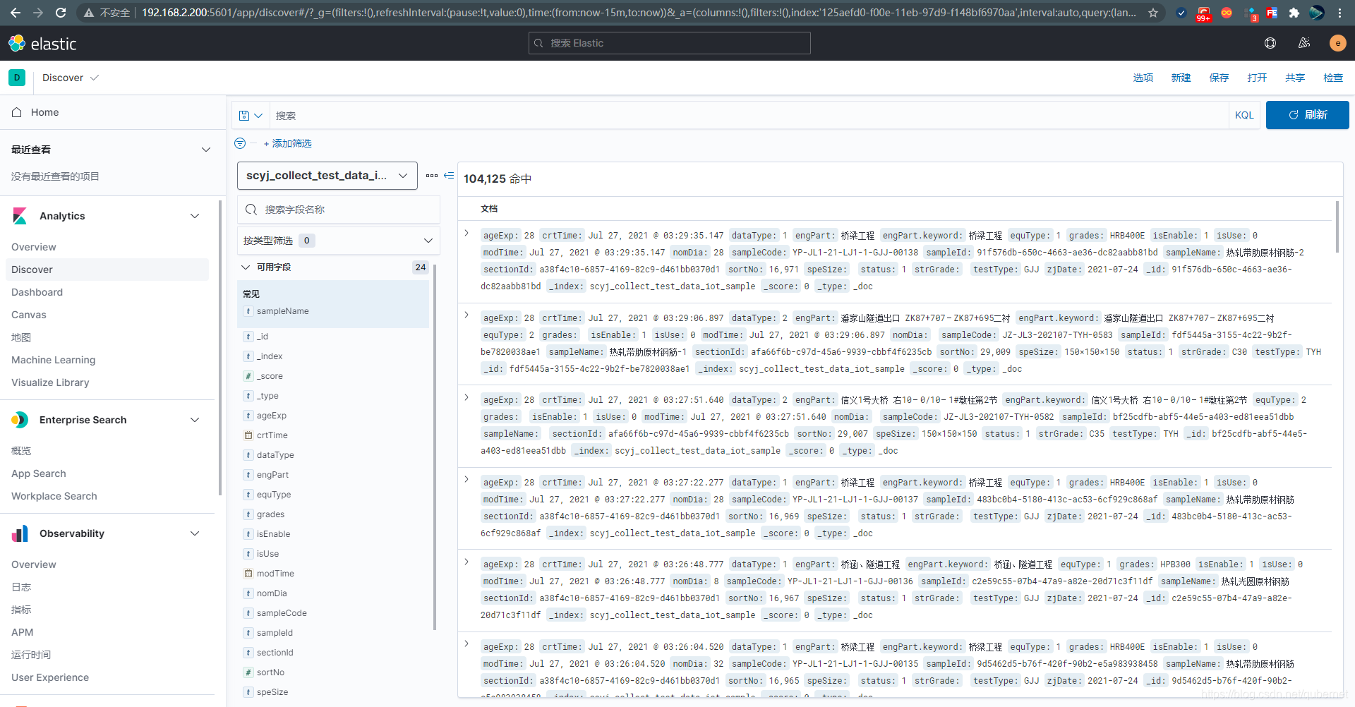Click 添加筛选 to add a filter
This screenshot has height=707, width=1355.
(288, 143)
